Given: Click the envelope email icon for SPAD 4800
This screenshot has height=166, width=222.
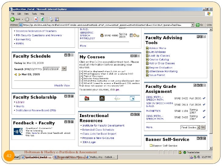Looking at the screenshot, I should coord(138,36).
